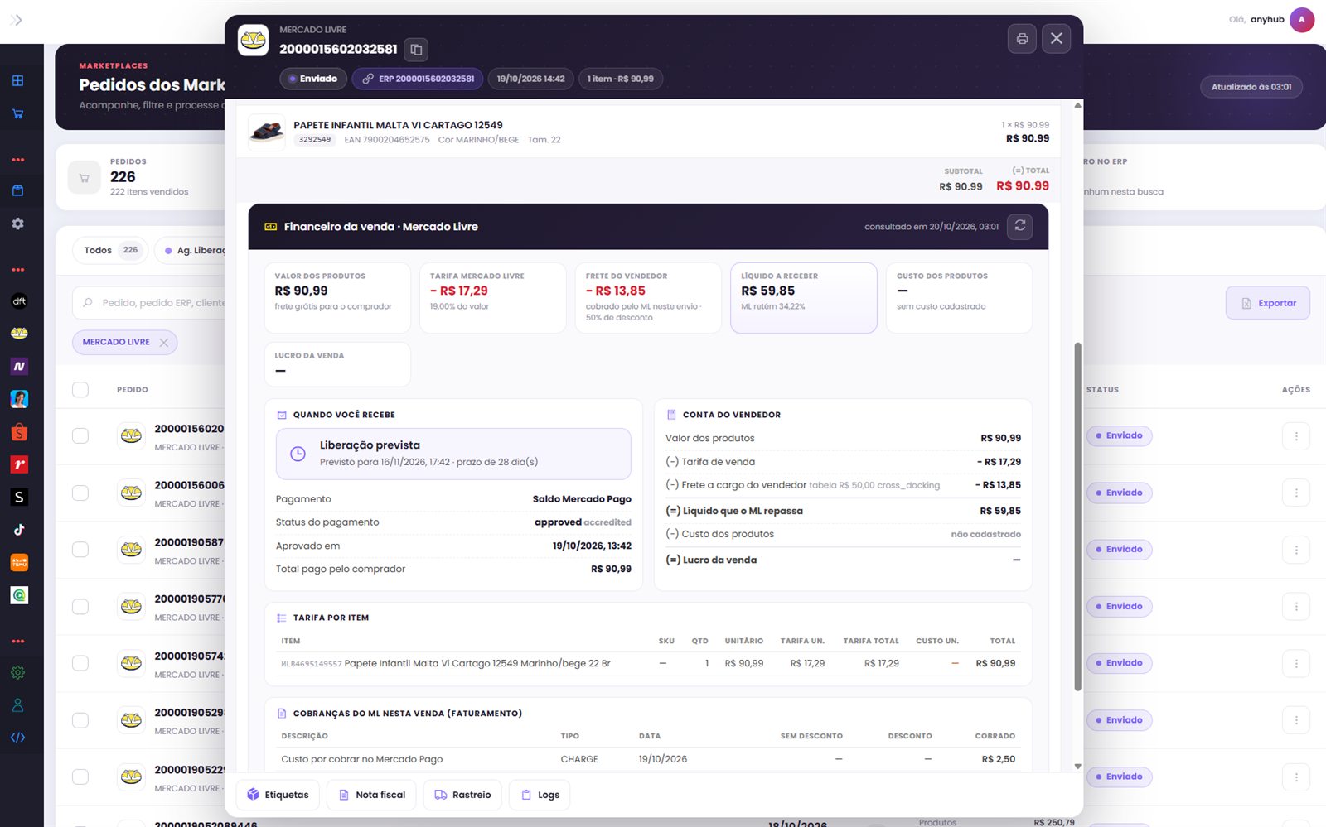Check the box for order 20000156020
1326x827 pixels.
[x=80, y=435]
